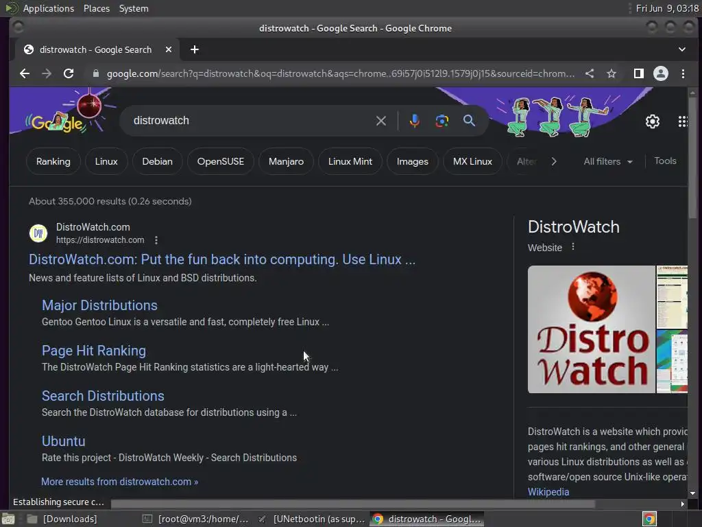This screenshot has height=527, width=702.
Task: Switch to Images results
Action: (x=412, y=161)
